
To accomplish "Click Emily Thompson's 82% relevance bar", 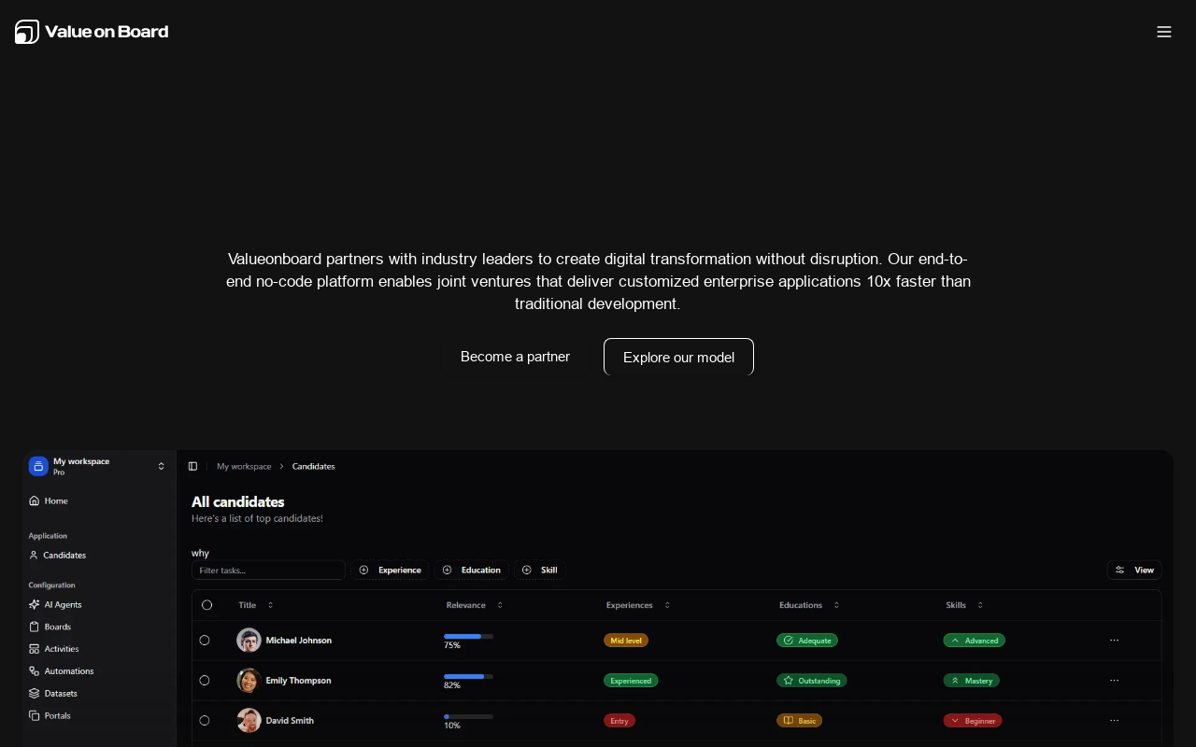I will (468, 676).
